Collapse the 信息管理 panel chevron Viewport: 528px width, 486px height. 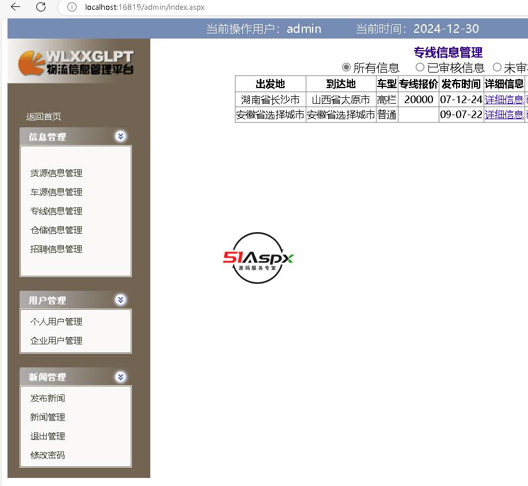click(120, 136)
